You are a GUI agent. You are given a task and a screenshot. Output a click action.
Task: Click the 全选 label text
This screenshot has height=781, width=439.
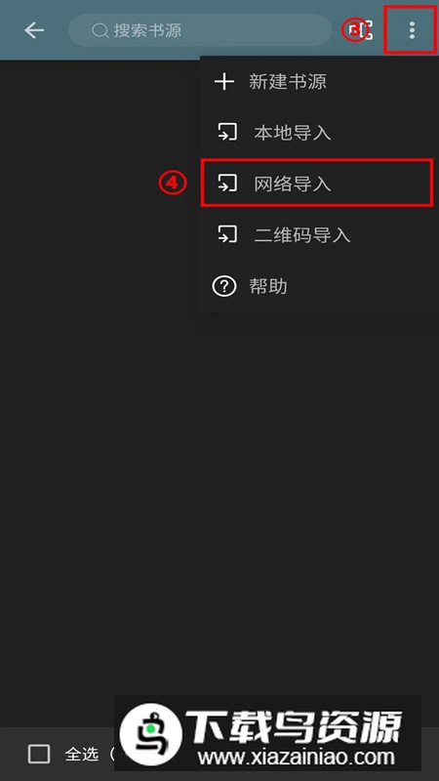pos(82,754)
